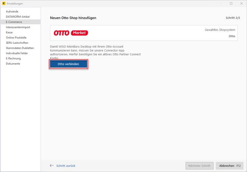Cancel with the Abbrechen F12 button

[229, 166]
